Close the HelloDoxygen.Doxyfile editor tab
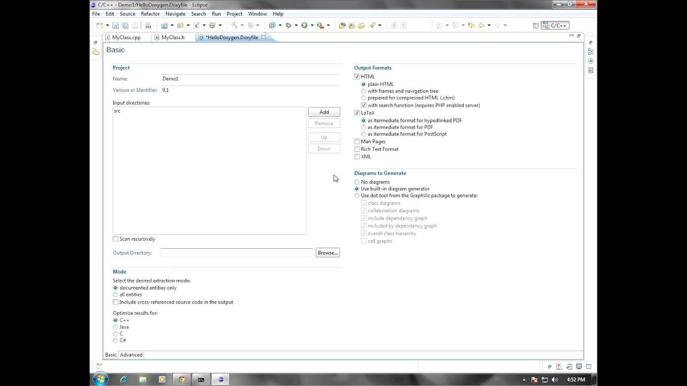Image resolution: width=687 pixels, height=386 pixels. point(263,37)
